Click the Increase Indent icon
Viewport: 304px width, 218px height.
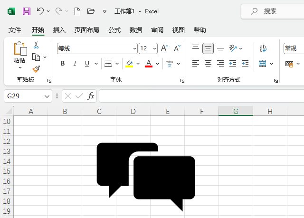[x=245, y=63]
